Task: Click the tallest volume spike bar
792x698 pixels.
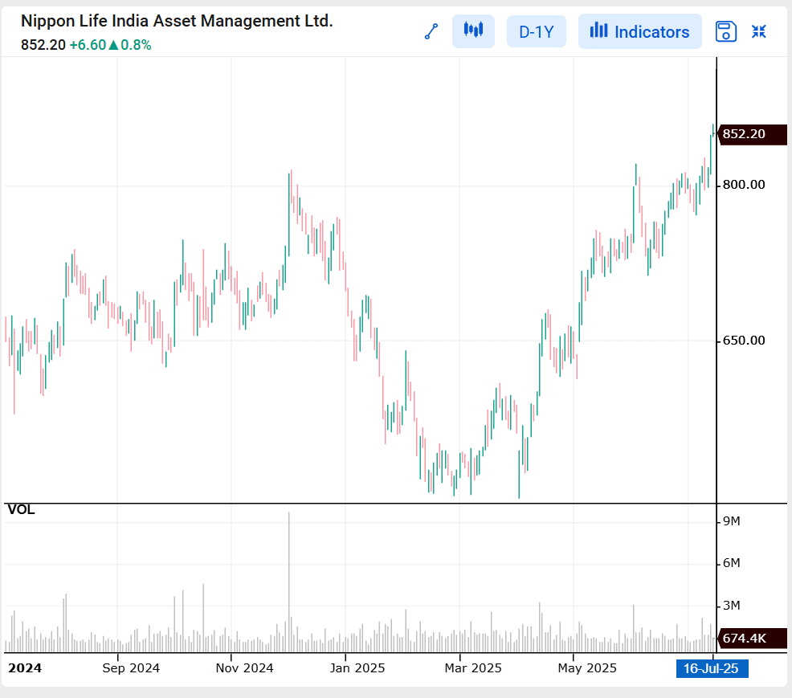Action: pyautogui.click(x=289, y=582)
